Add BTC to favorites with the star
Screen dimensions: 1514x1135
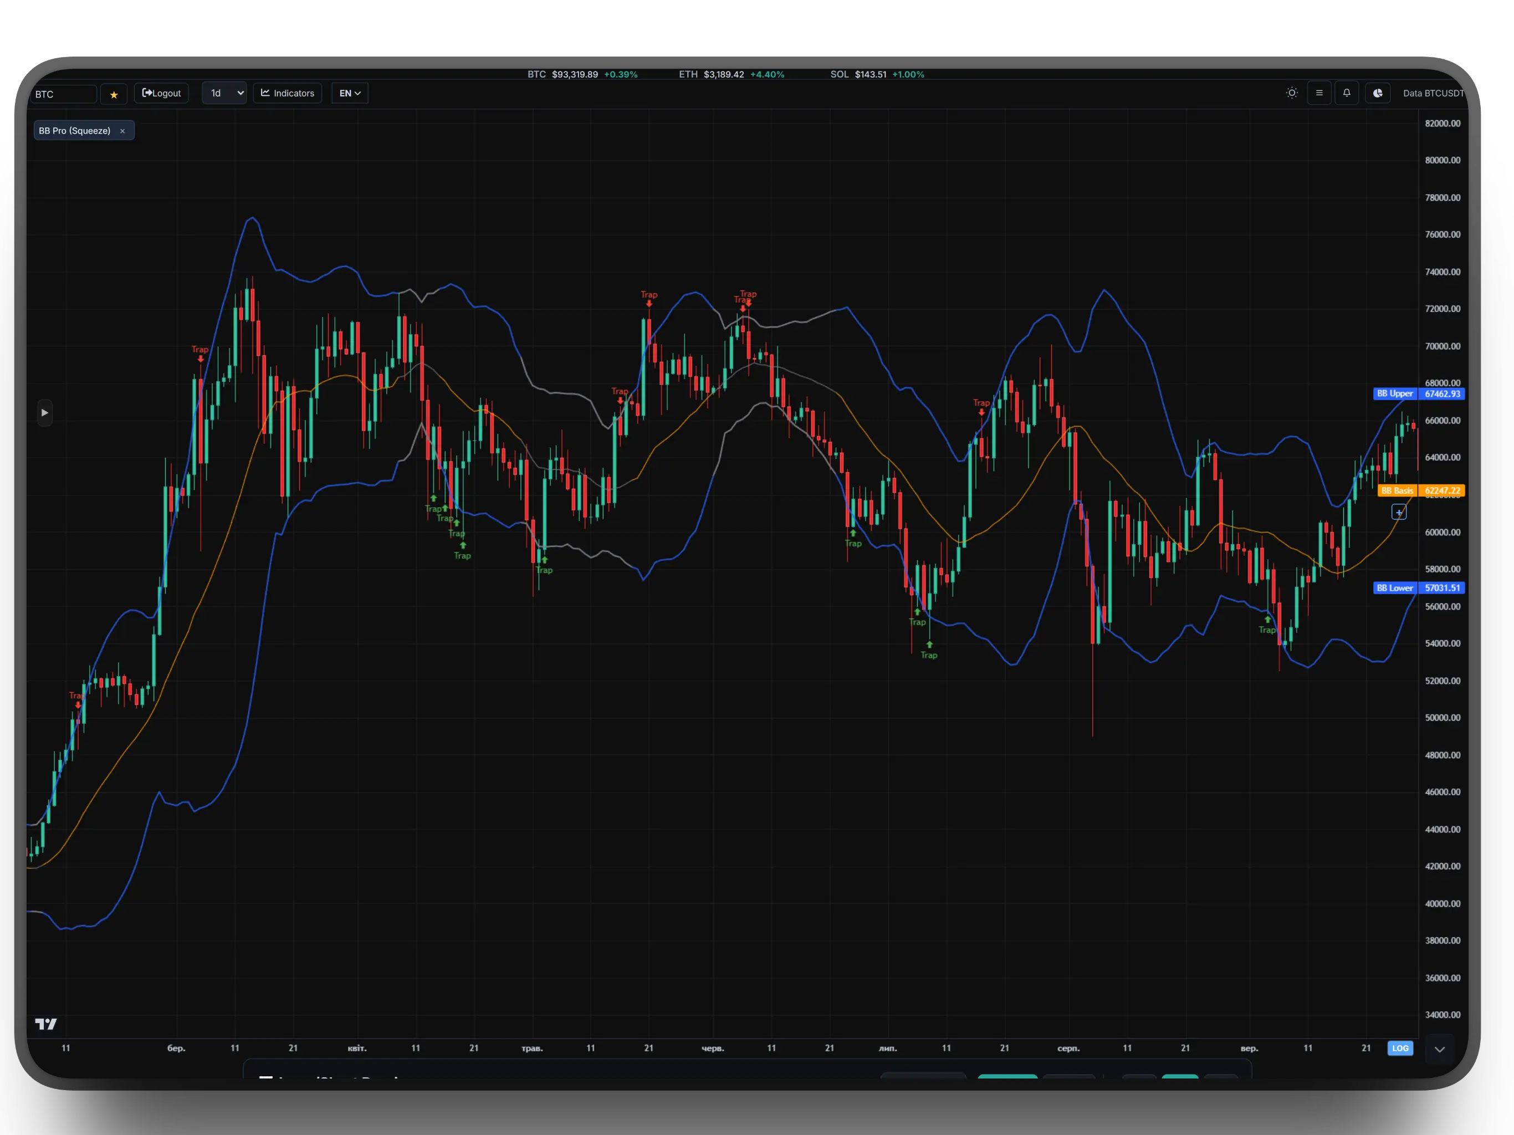pyautogui.click(x=114, y=94)
